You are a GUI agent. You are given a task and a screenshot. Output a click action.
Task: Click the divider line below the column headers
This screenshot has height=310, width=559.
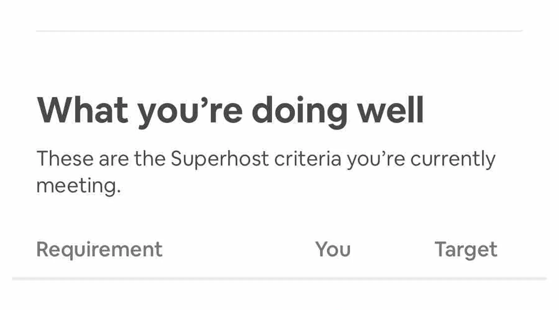(x=279, y=279)
